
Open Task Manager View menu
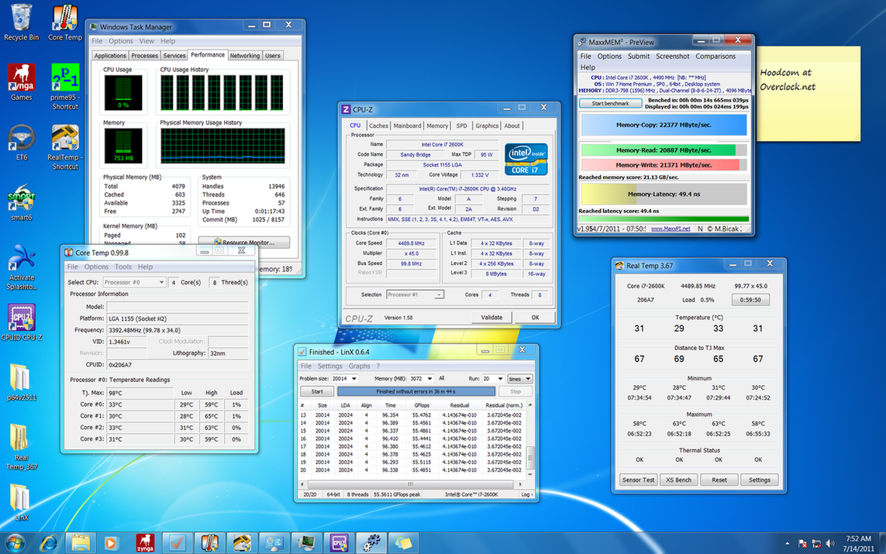[x=147, y=41]
